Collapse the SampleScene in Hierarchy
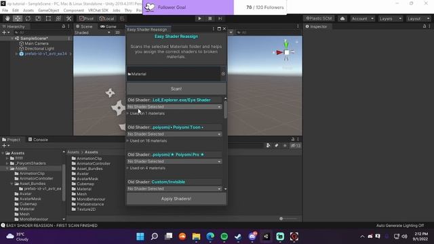Image resolution: width=434 pixels, height=244 pixels. pyautogui.click(x=12, y=39)
